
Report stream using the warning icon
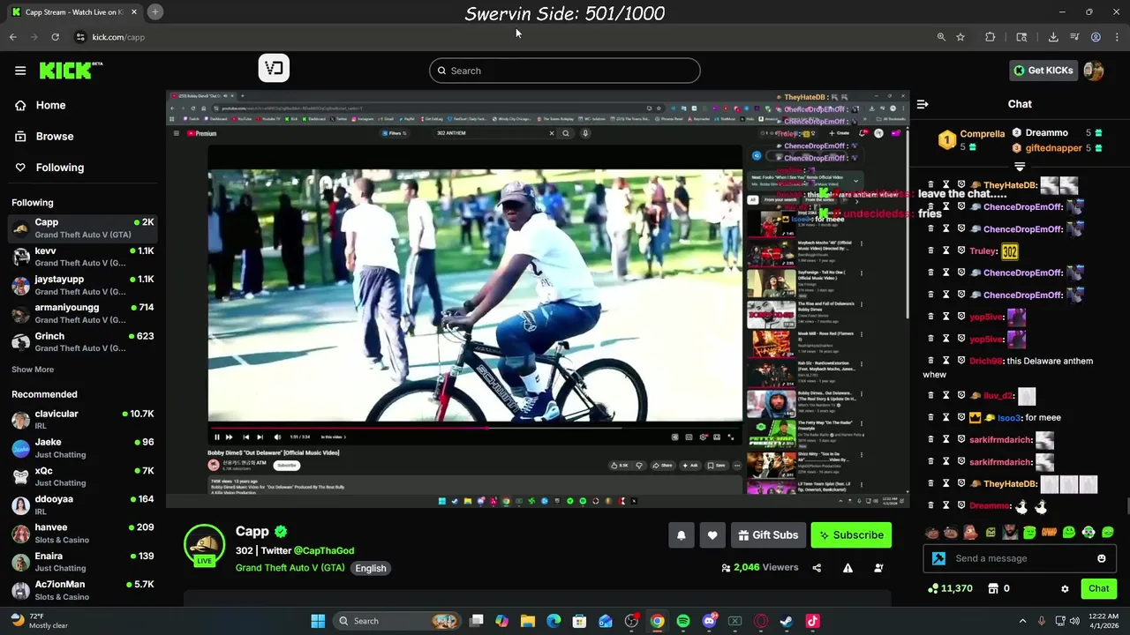pos(847,568)
